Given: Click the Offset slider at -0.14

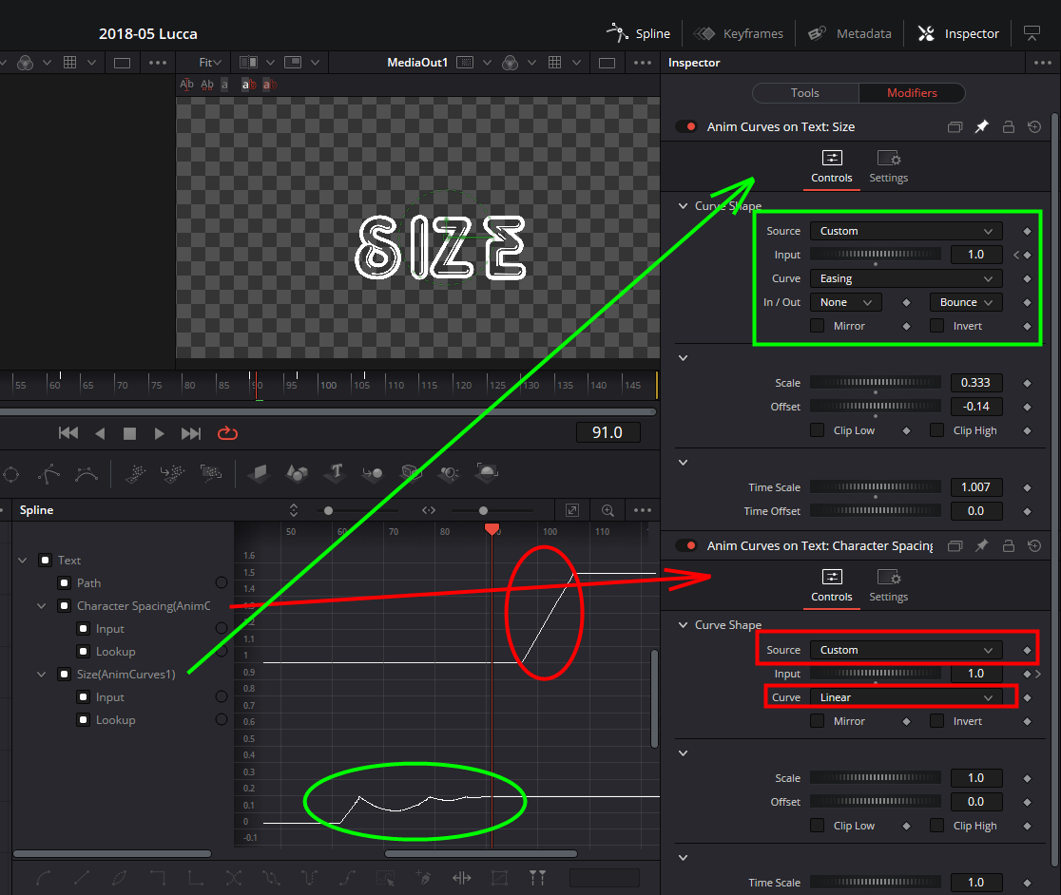Looking at the screenshot, I should [x=876, y=407].
